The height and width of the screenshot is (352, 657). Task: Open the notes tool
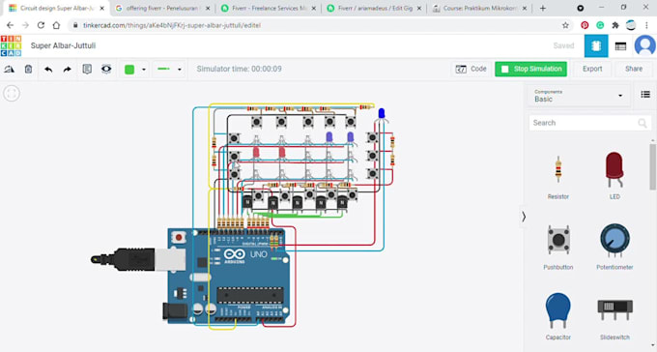coord(87,70)
